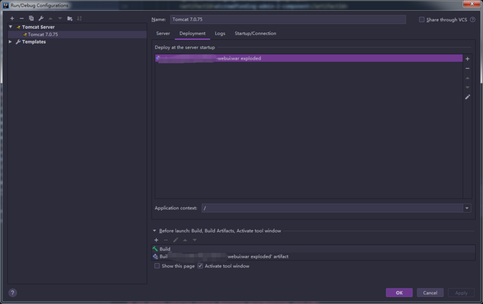The image size is (483, 304).
Task: Collapse Before launch section triangle
Action: tap(155, 231)
